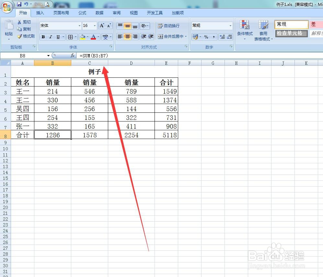Switch to the 数据 tab
The height and width of the screenshot is (277, 323).
[x=99, y=13]
